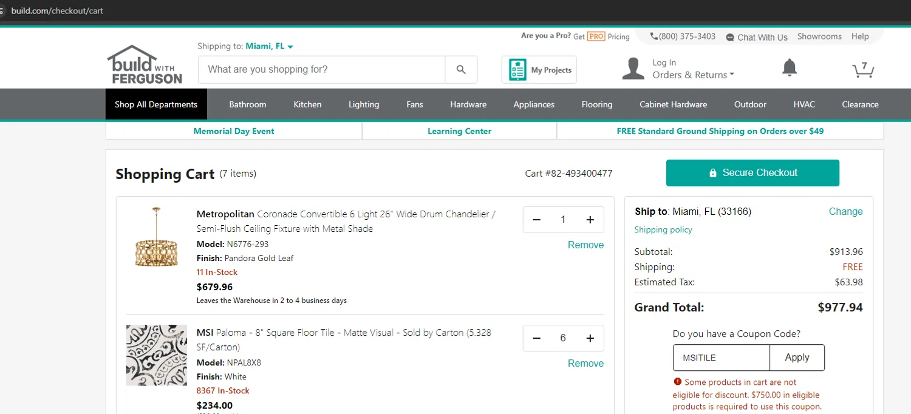Increase the MSI Paloma tile quantity
Screen dimensions: 911x414
(x=590, y=338)
